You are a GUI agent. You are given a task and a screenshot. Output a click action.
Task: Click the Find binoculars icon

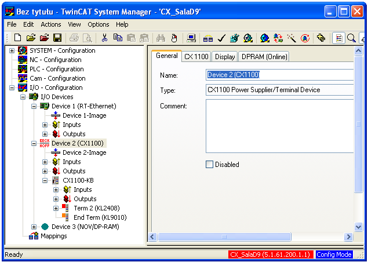(x=161, y=38)
